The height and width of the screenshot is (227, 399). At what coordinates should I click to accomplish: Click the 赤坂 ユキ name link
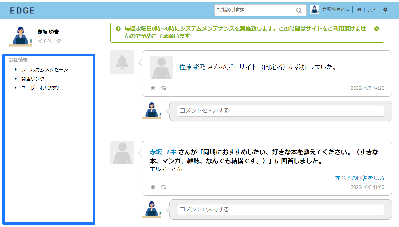163,152
